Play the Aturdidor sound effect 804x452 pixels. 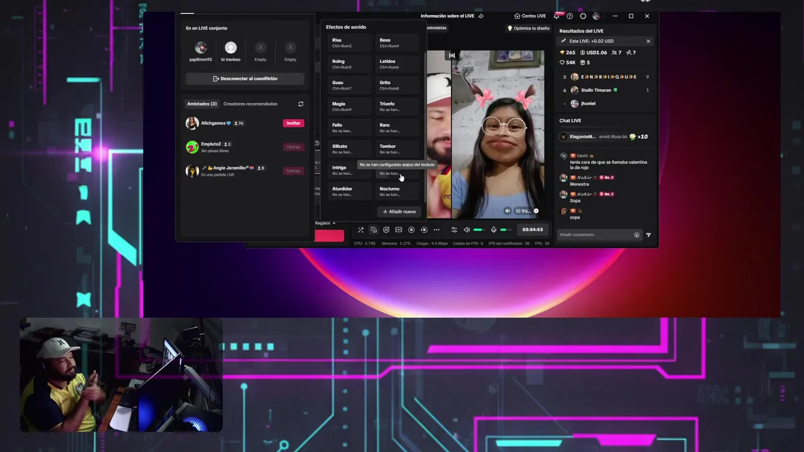pyautogui.click(x=350, y=191)
